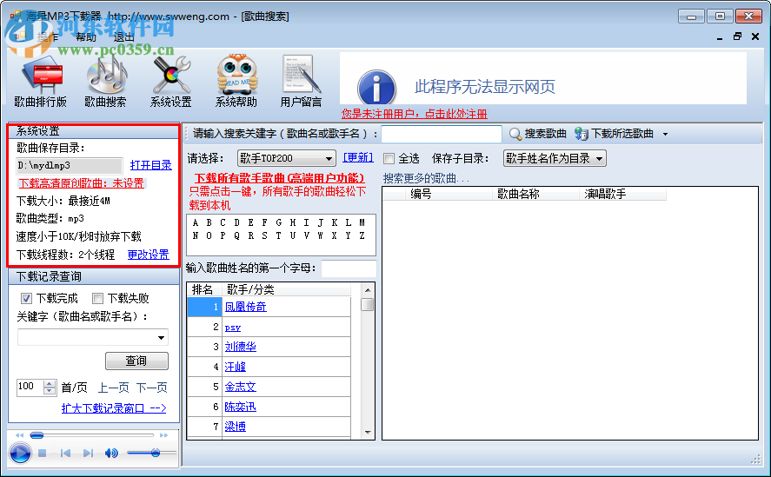This screenshot has height=477, width=771.
Task: Select singer 金志文
Action: click(240, 387)
